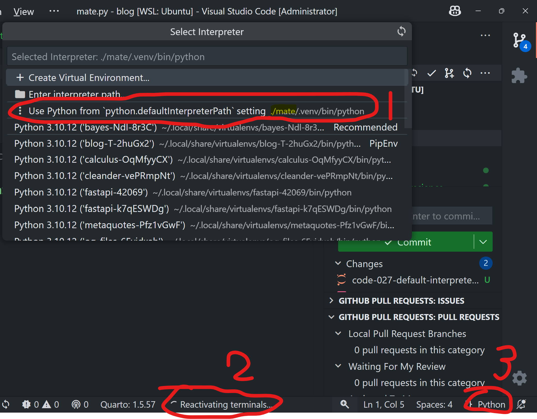Collapse GitHub Pull Requests: Pull Requests section
The width and height of the screenshot is (537, 419).
click(331, 317)
